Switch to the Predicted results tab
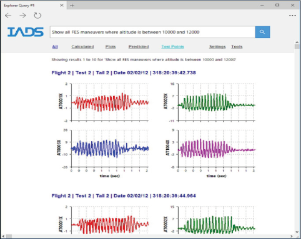The height and width of the screenshot is (239, 301). tap(139, 47)
